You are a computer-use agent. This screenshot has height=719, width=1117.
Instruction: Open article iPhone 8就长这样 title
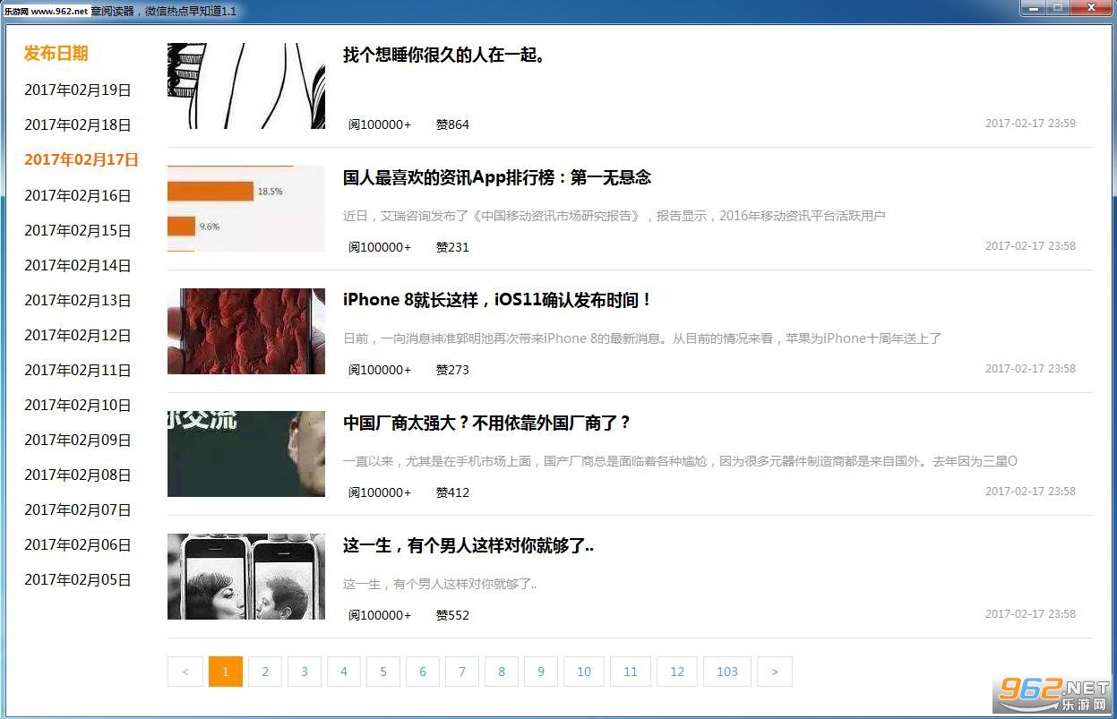[x=497, y=300]
